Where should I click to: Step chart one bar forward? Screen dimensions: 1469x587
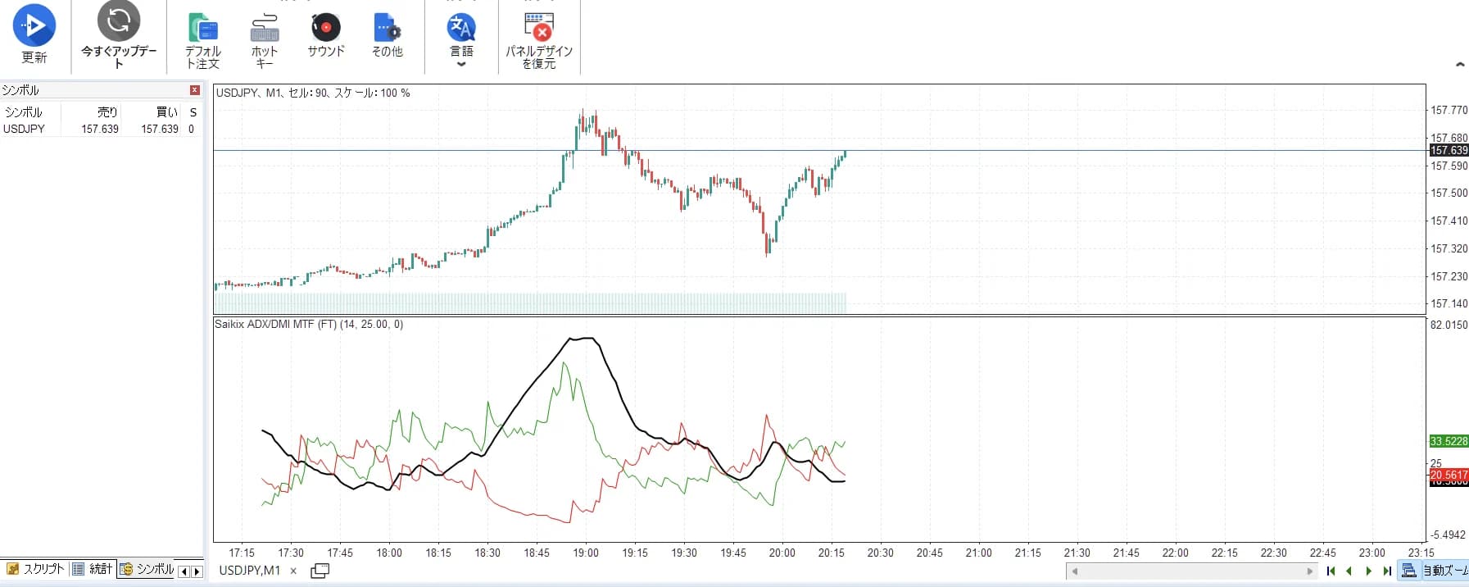tap(1368, 571)
